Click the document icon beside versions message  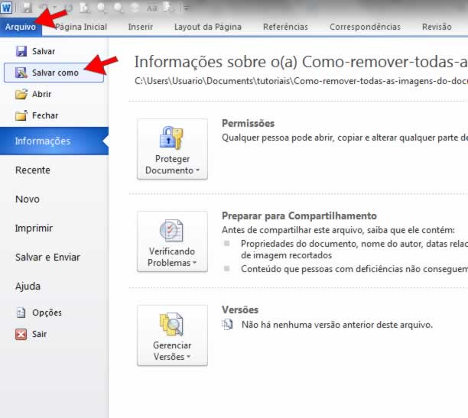[x=227, y=325]
